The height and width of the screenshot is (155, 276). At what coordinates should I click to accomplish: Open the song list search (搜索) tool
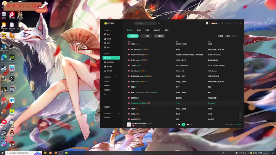(220, 36)
